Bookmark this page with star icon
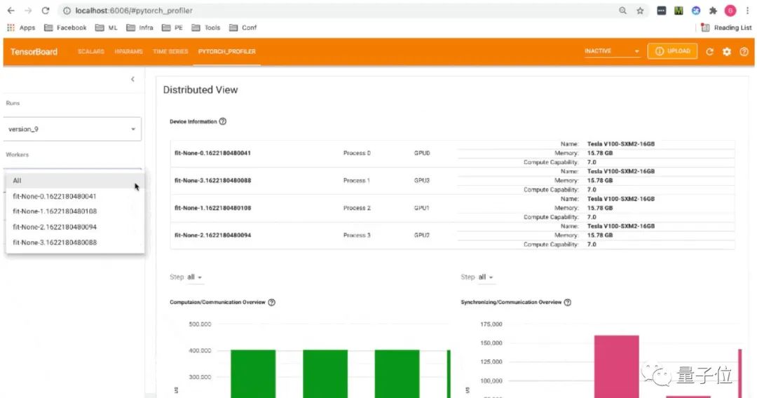This screenshot has height=398, width=757. [640, 11]
